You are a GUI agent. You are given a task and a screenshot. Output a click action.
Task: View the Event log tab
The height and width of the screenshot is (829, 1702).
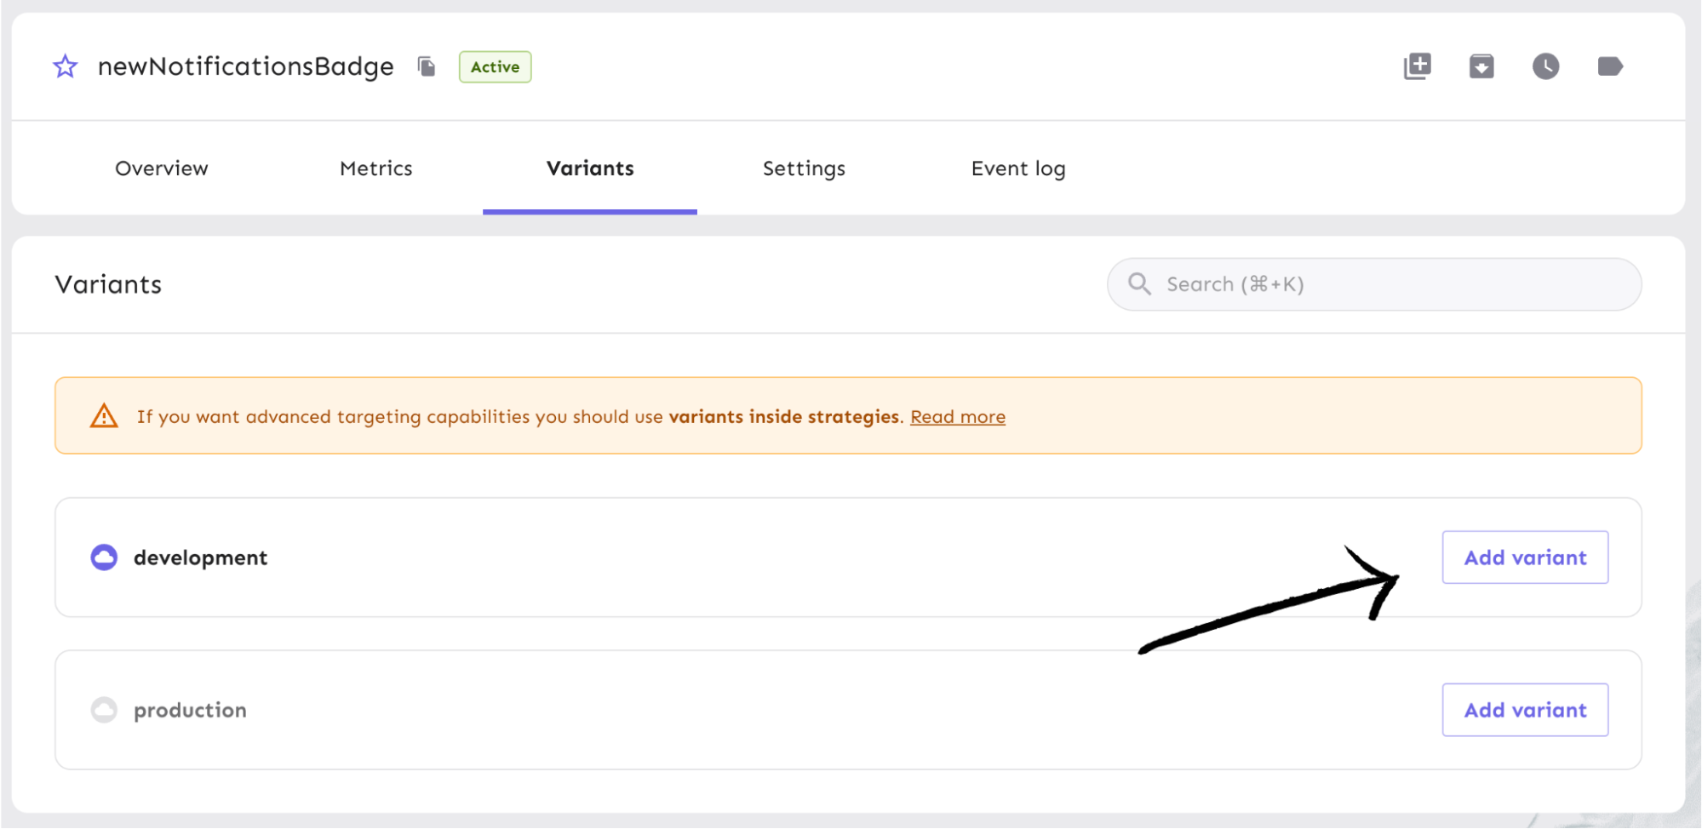pyautogui.click(x=1017, y=168)
